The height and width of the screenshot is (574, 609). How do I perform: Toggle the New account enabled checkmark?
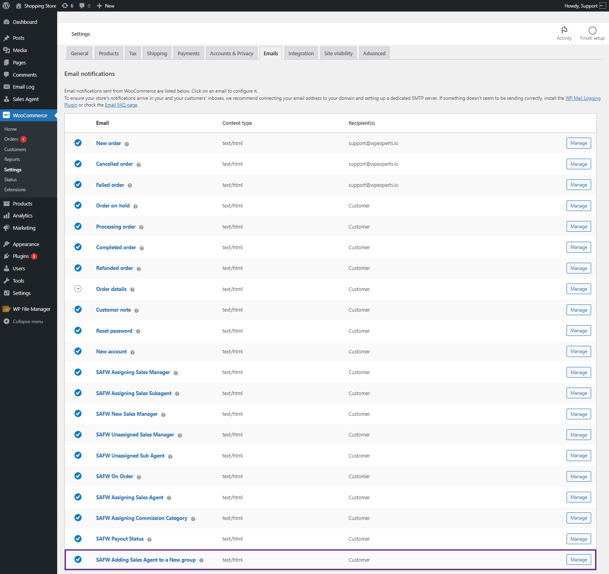pyautogui.click(x=78, y=351)
